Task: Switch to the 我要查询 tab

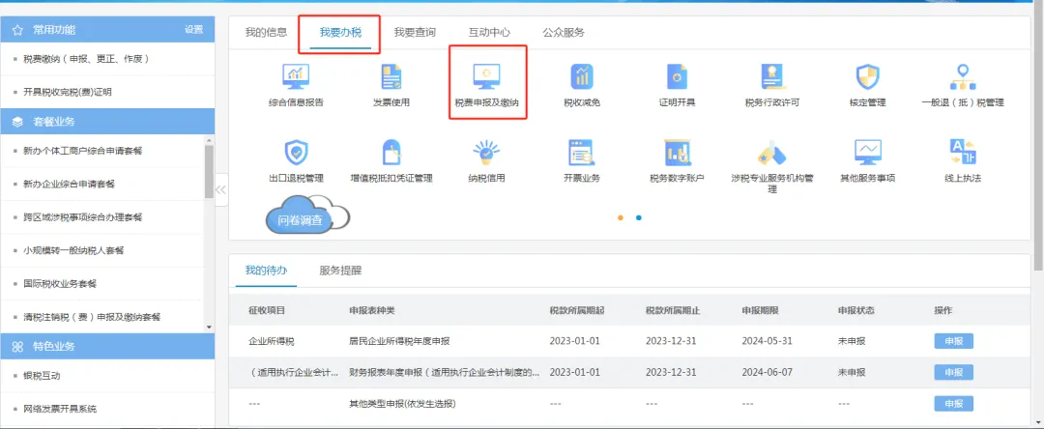Action: pos(415,33)
